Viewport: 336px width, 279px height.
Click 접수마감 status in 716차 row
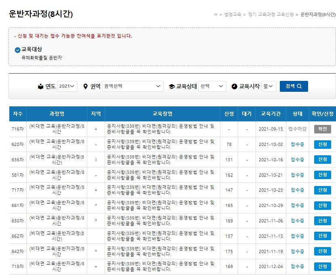[298, 129]
